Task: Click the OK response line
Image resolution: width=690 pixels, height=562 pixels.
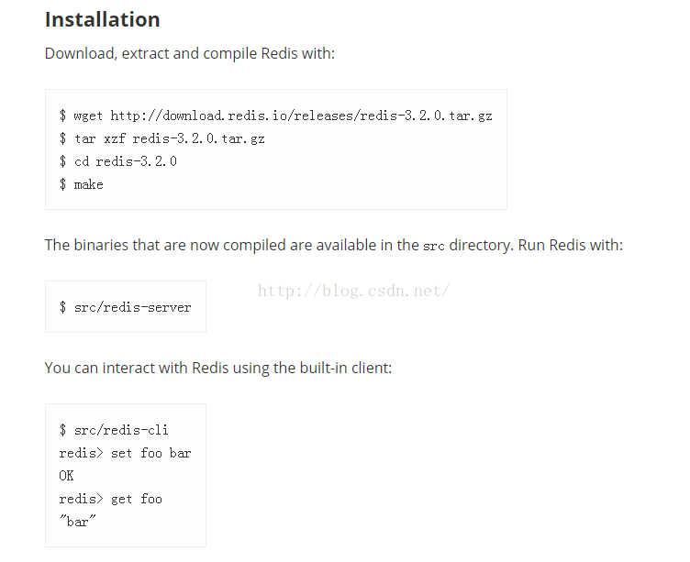Action: coord(66,476)
